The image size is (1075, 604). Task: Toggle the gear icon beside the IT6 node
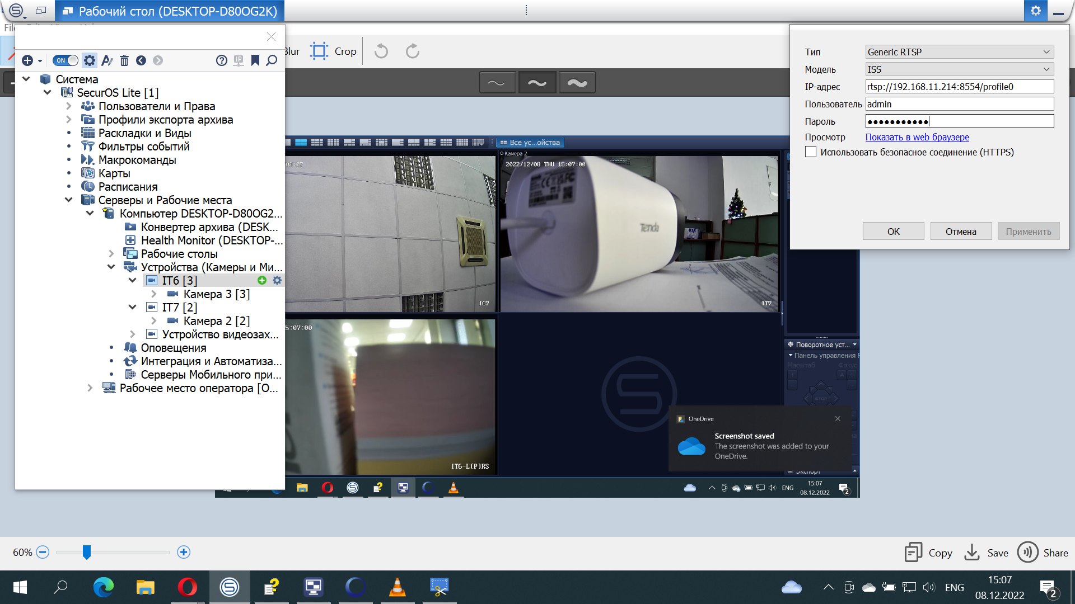point(277,280)
